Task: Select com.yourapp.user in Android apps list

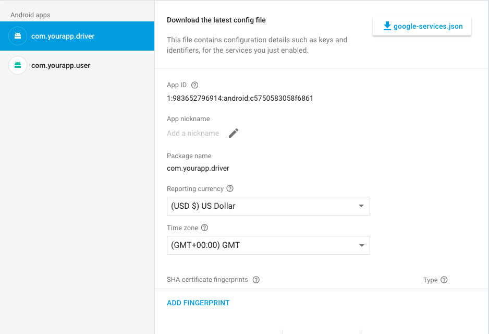Action: point(77,65)
